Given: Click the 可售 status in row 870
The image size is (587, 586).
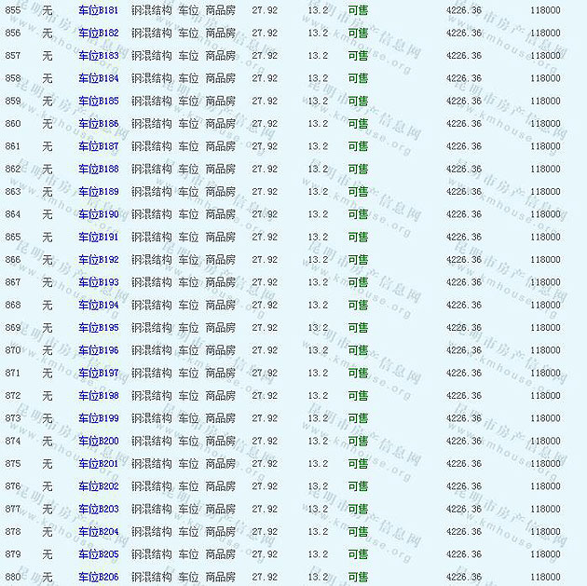Looking at the screenshot, I should pos(358,350).
